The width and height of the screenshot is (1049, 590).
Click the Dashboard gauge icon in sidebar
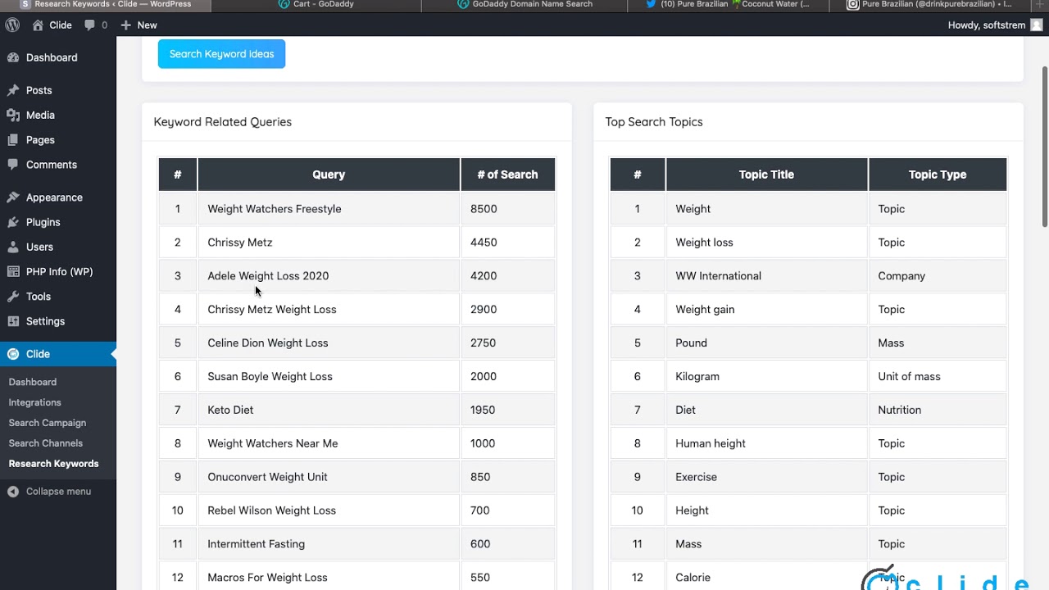pos(12,57)
